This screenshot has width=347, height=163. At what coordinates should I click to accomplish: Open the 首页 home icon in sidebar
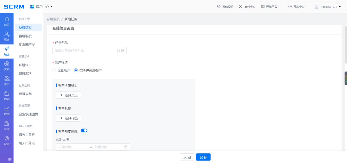[x=7, y=21]
